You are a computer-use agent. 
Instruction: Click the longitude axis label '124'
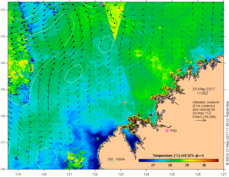point(147,174)
